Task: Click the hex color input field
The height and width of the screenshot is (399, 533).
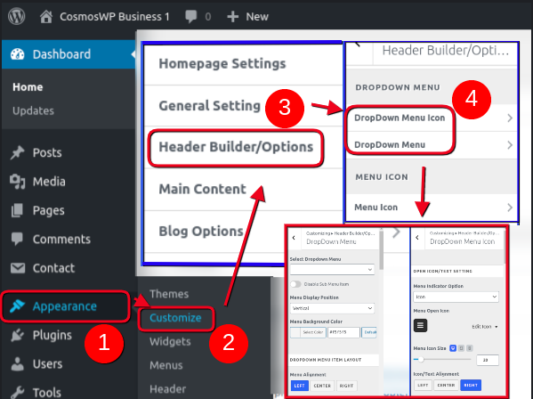Action: tap(343, 332)
